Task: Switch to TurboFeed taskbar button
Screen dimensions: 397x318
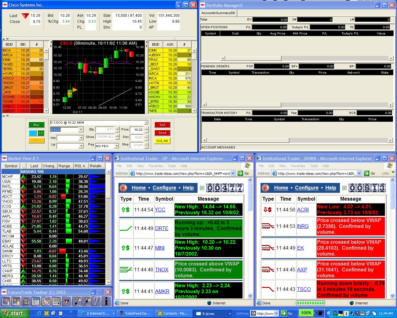Action: 135,313
